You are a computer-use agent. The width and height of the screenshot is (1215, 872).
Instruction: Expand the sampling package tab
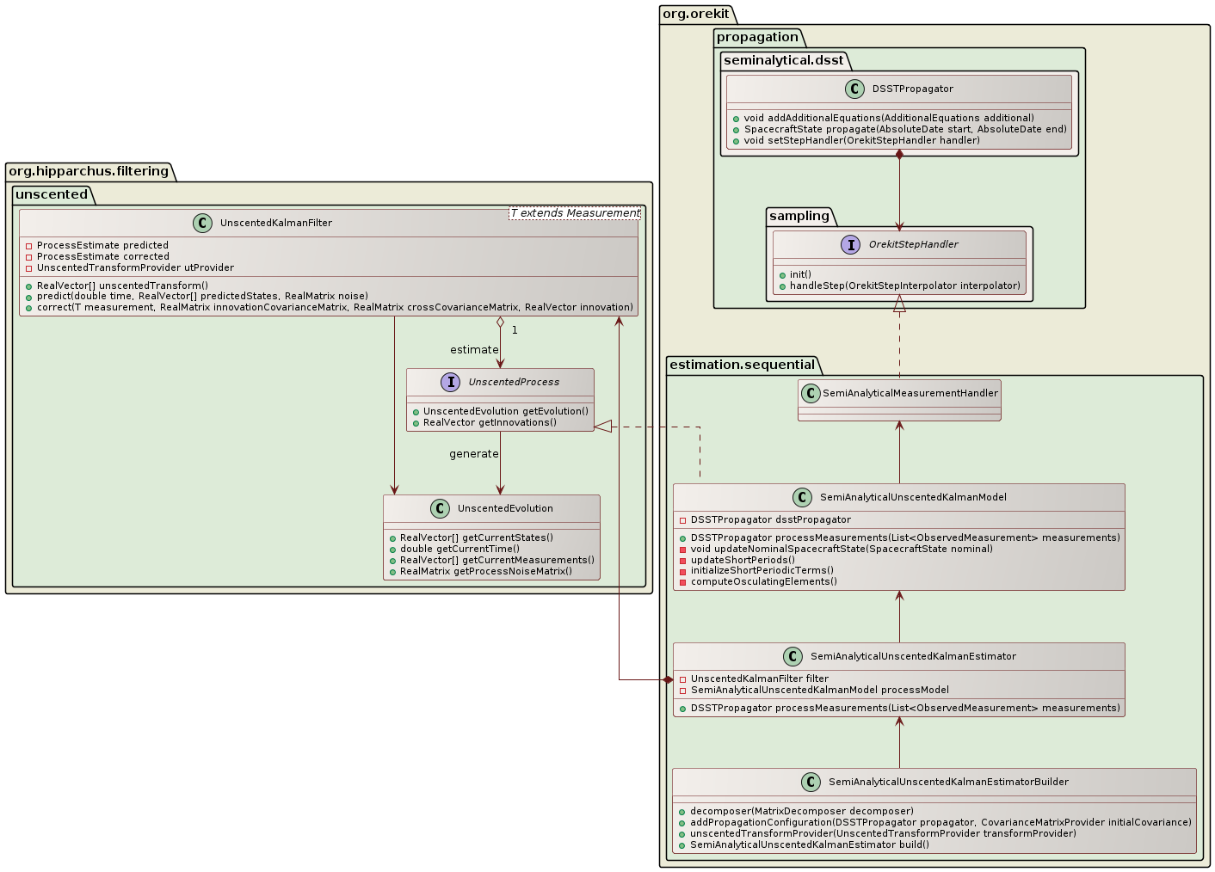coord(800,217)
